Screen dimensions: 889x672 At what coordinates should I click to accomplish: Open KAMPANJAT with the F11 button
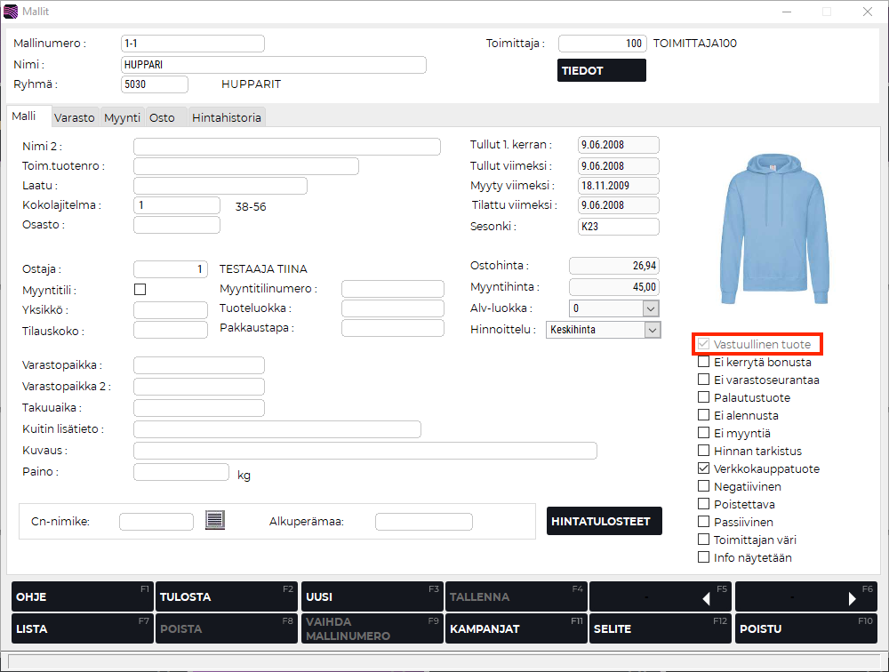pyautogui.click(x=517, y=628)
